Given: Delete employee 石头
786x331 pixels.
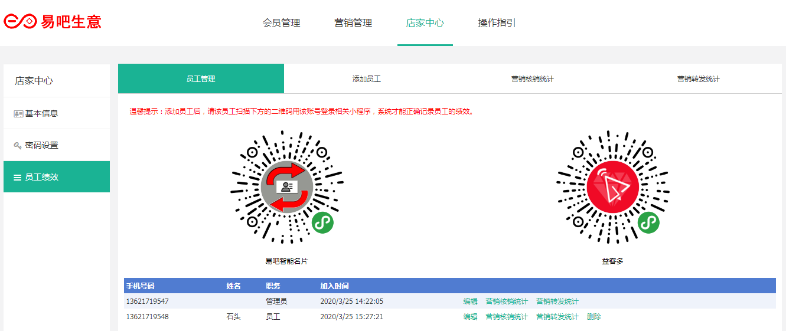Looking at the screenshot, I should click(593, 317).
